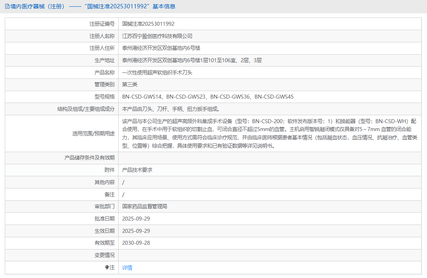Select effective date 2025-09-29 in 生效日期 row
Image resolution: width=427 pixels, height=278 pixels.
pyautogui.click(x=136, y=231)
